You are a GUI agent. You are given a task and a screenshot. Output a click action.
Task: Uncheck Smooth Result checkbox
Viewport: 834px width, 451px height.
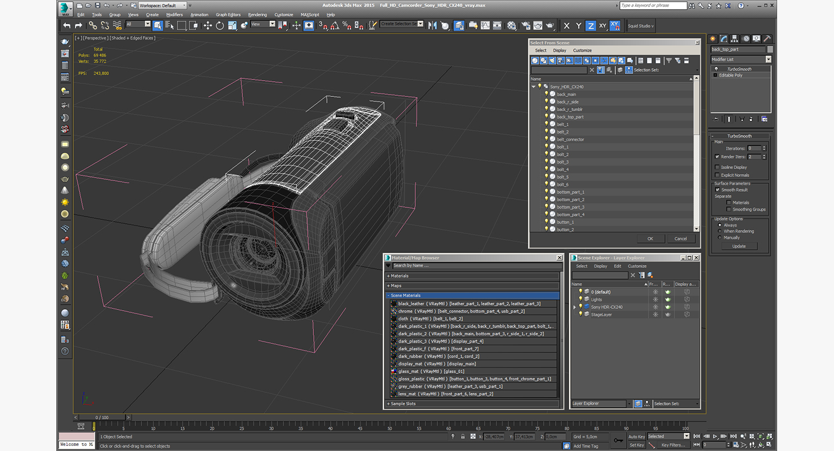coord(717,190)
